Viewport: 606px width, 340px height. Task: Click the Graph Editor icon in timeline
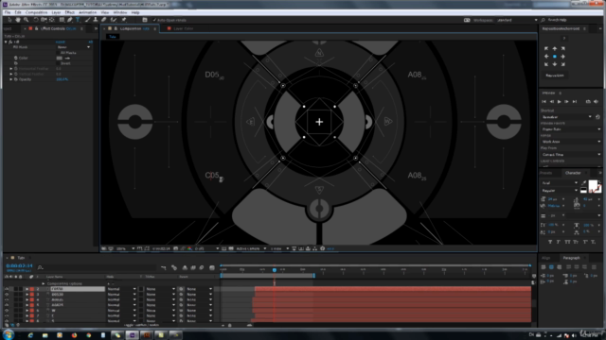tap(212, 267)
